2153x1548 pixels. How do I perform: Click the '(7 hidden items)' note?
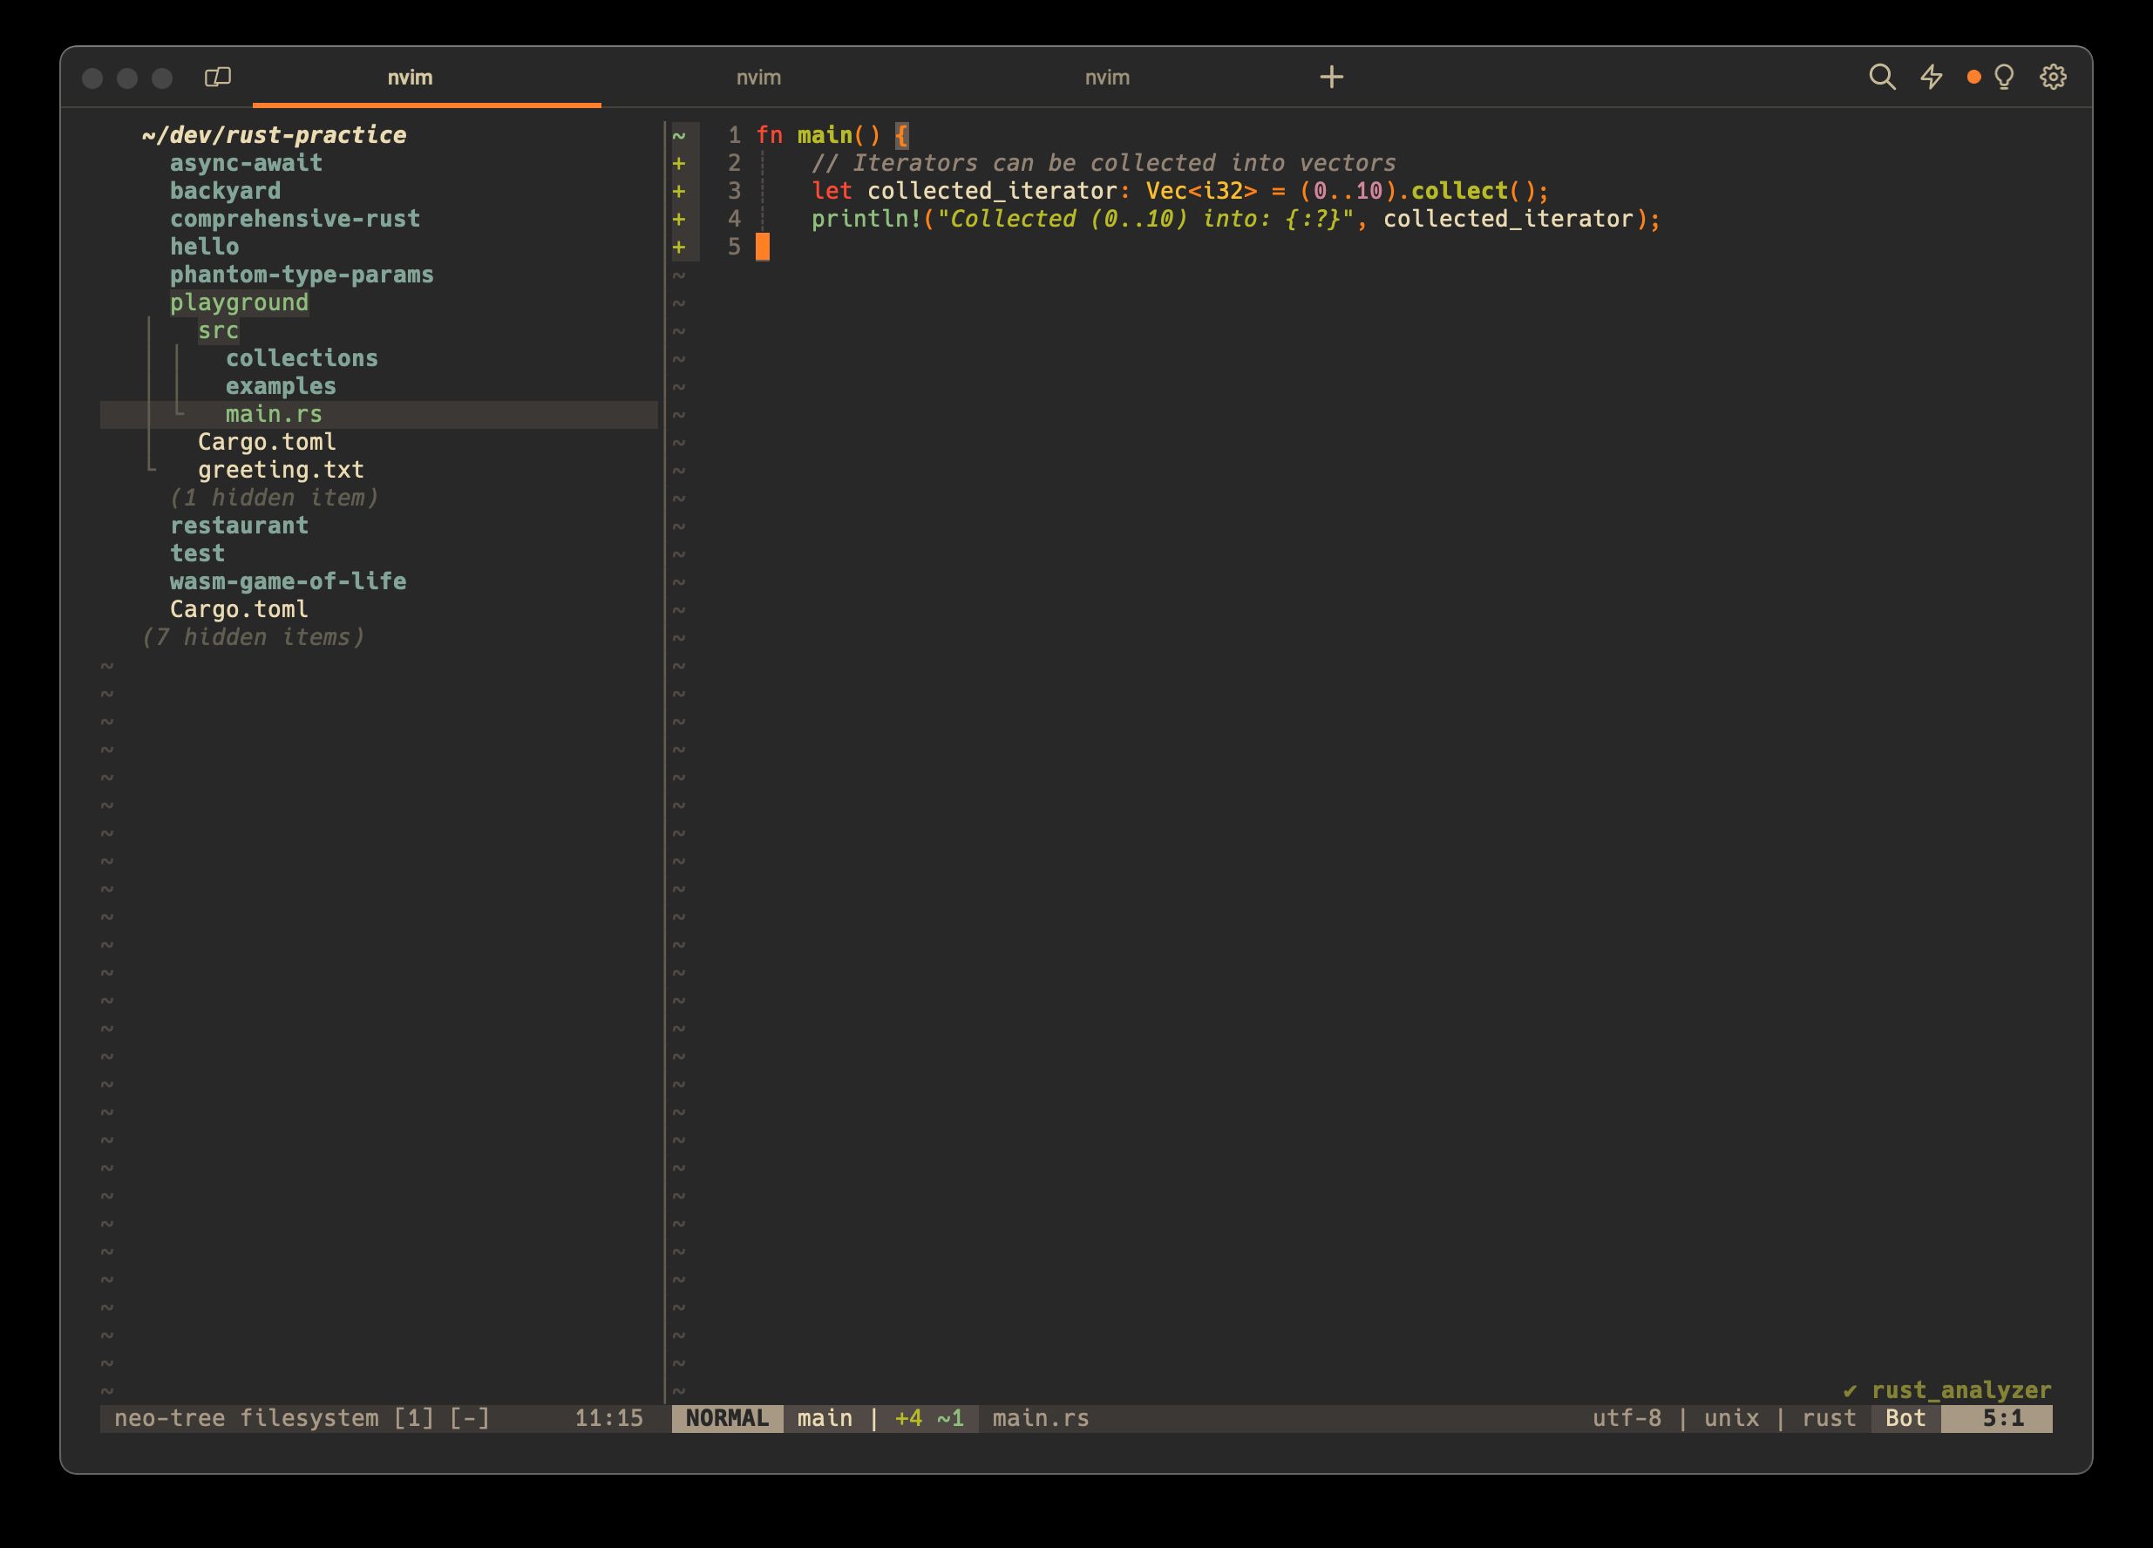point(253,637)
